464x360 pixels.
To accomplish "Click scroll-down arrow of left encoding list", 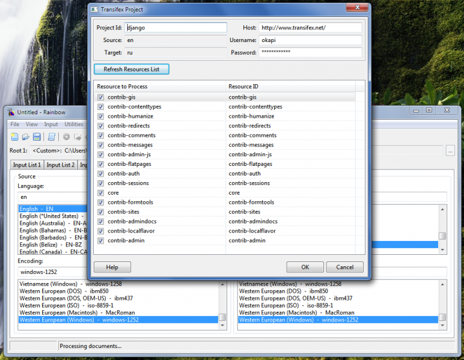I will click(222, 326).
